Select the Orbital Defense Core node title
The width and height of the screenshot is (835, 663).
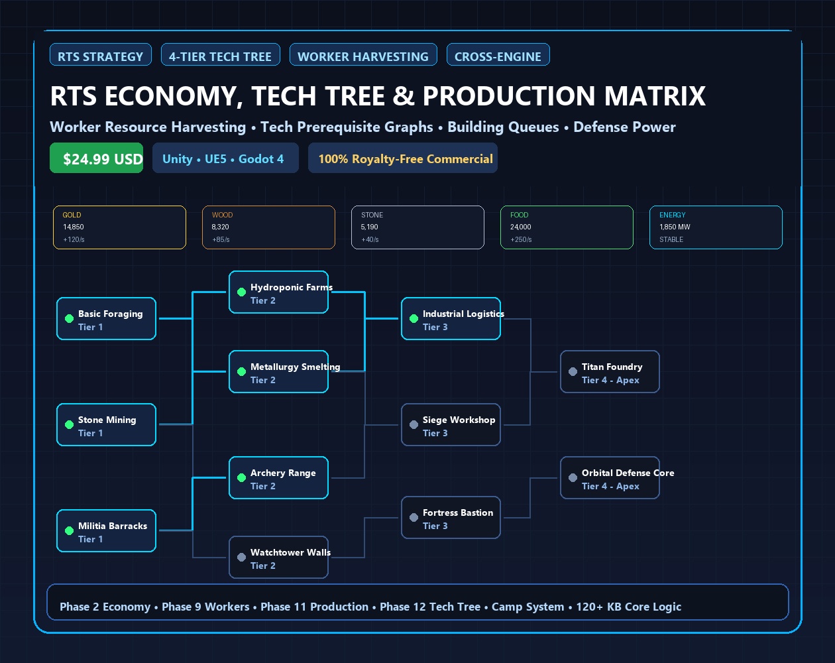628,473
